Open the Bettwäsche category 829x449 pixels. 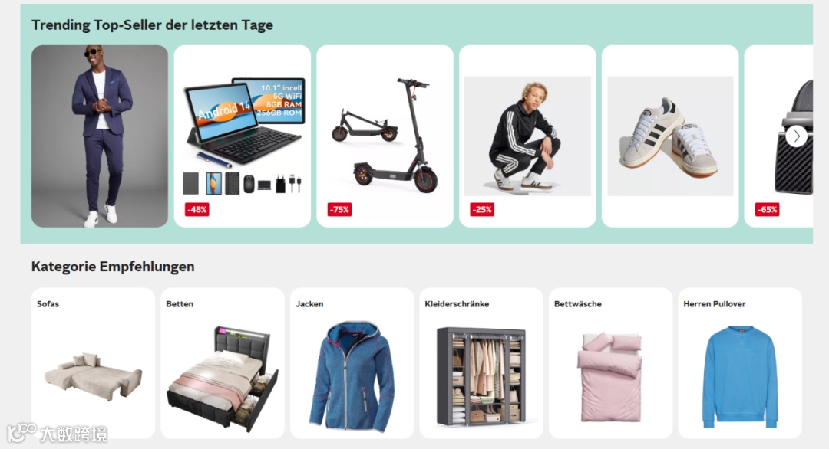click(x=611, y=363)
